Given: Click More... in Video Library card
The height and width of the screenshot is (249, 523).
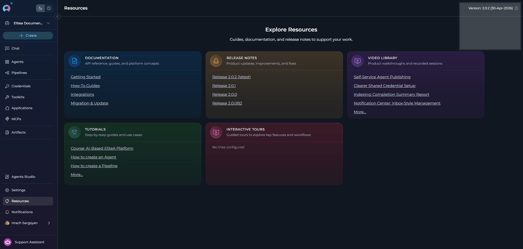Looking at the screenshot, I should point(360,112).
